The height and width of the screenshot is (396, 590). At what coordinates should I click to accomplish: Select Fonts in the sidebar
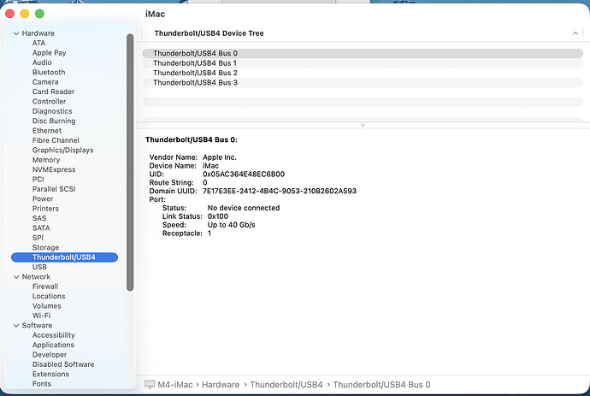(x=41, y=384)
